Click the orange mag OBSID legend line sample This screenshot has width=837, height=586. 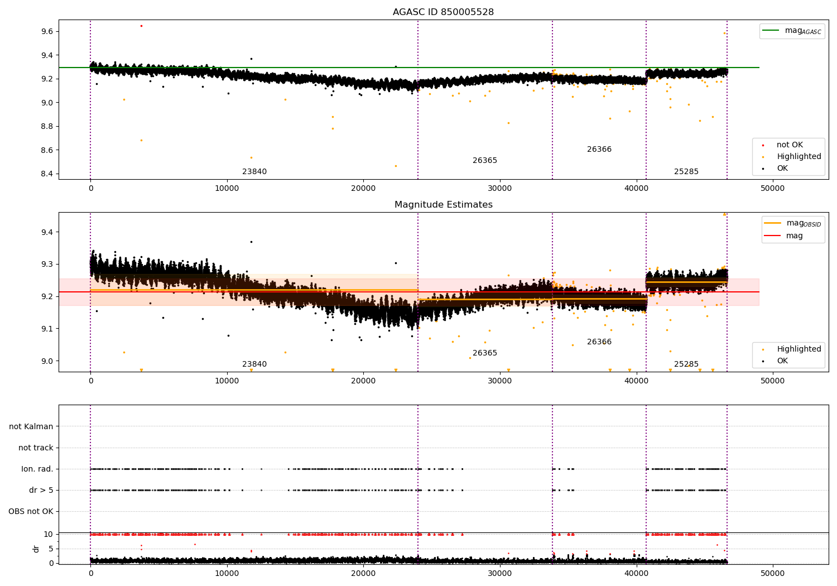tap(772, 223)
